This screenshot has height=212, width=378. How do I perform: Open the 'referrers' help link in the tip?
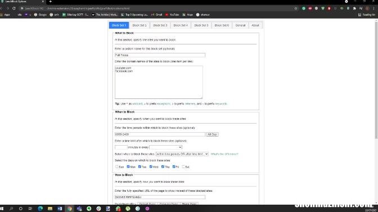click(190, 104)
